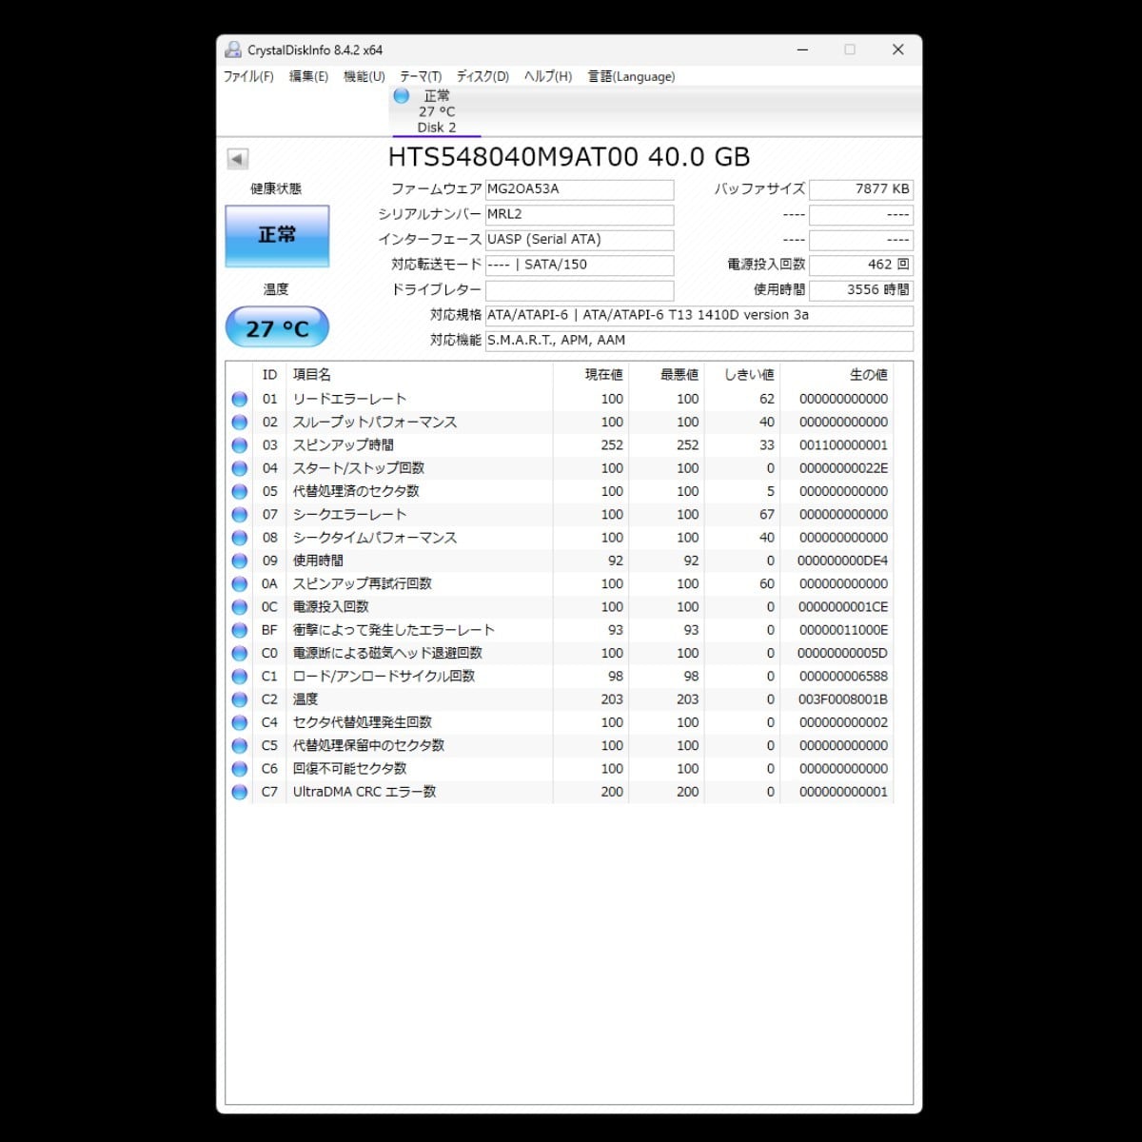Click raw value 0000000001CE in 電源投入回数 row
Image resolution: width=1142 pixels, height=1142 pixels.
pos(843,607)
